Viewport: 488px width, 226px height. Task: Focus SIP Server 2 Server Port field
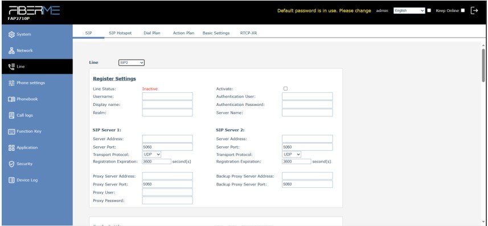pos(307,147)
